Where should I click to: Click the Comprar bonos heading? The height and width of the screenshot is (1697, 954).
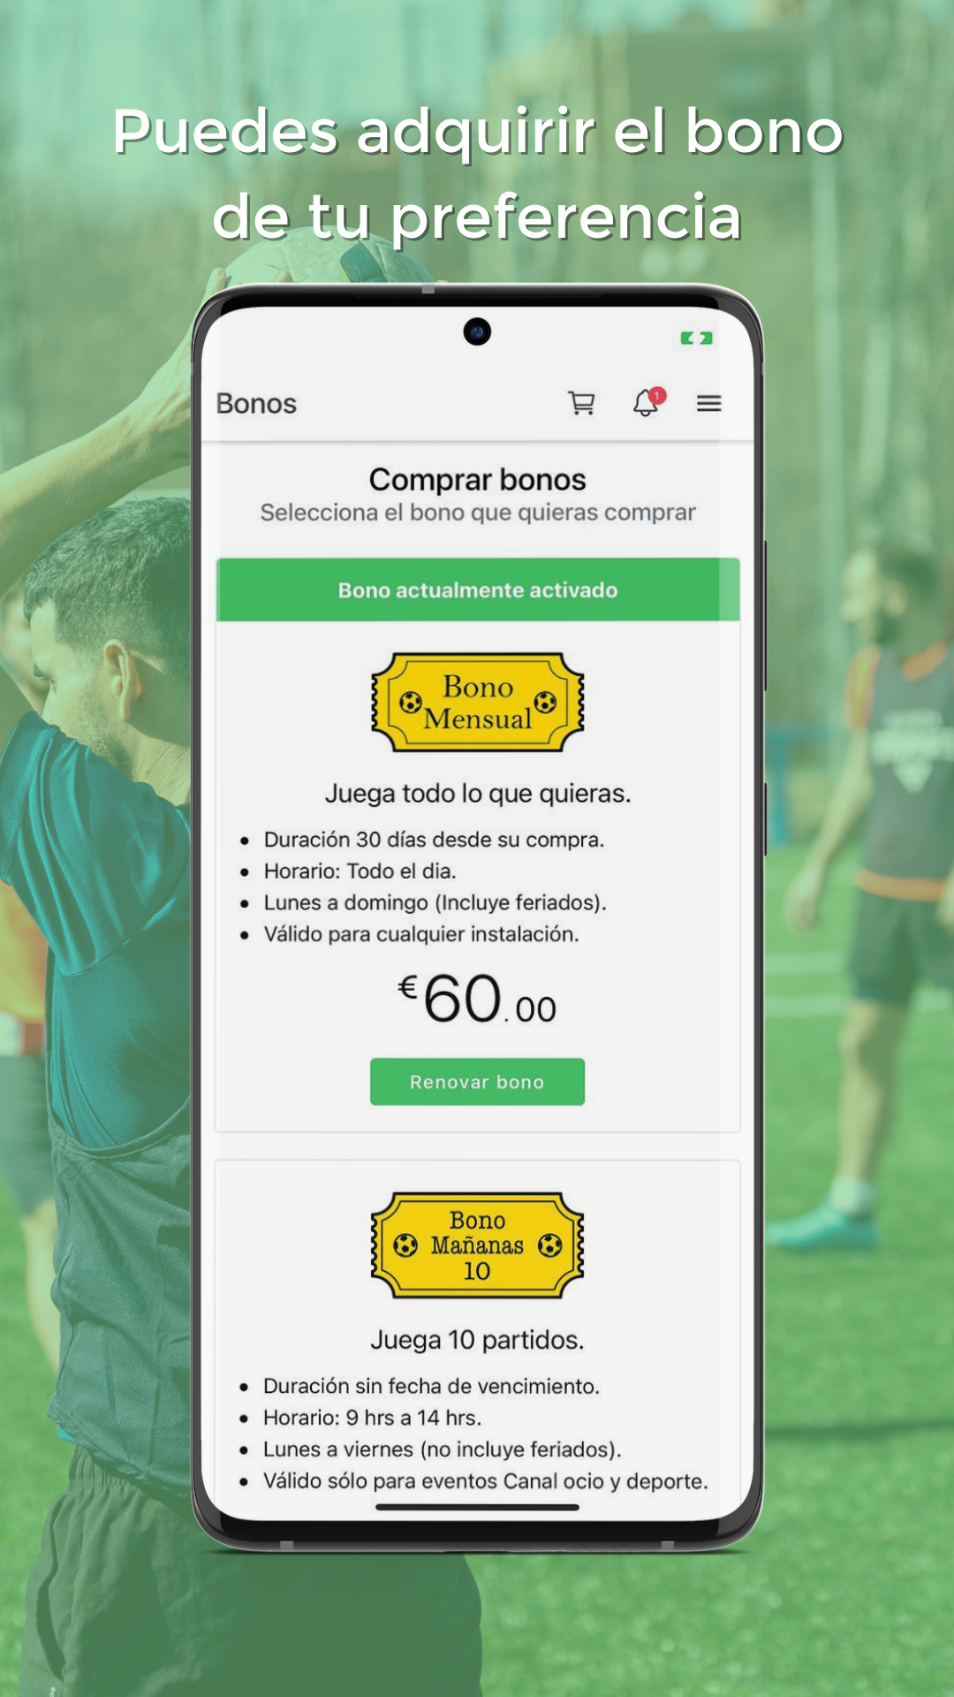(477, 479)
